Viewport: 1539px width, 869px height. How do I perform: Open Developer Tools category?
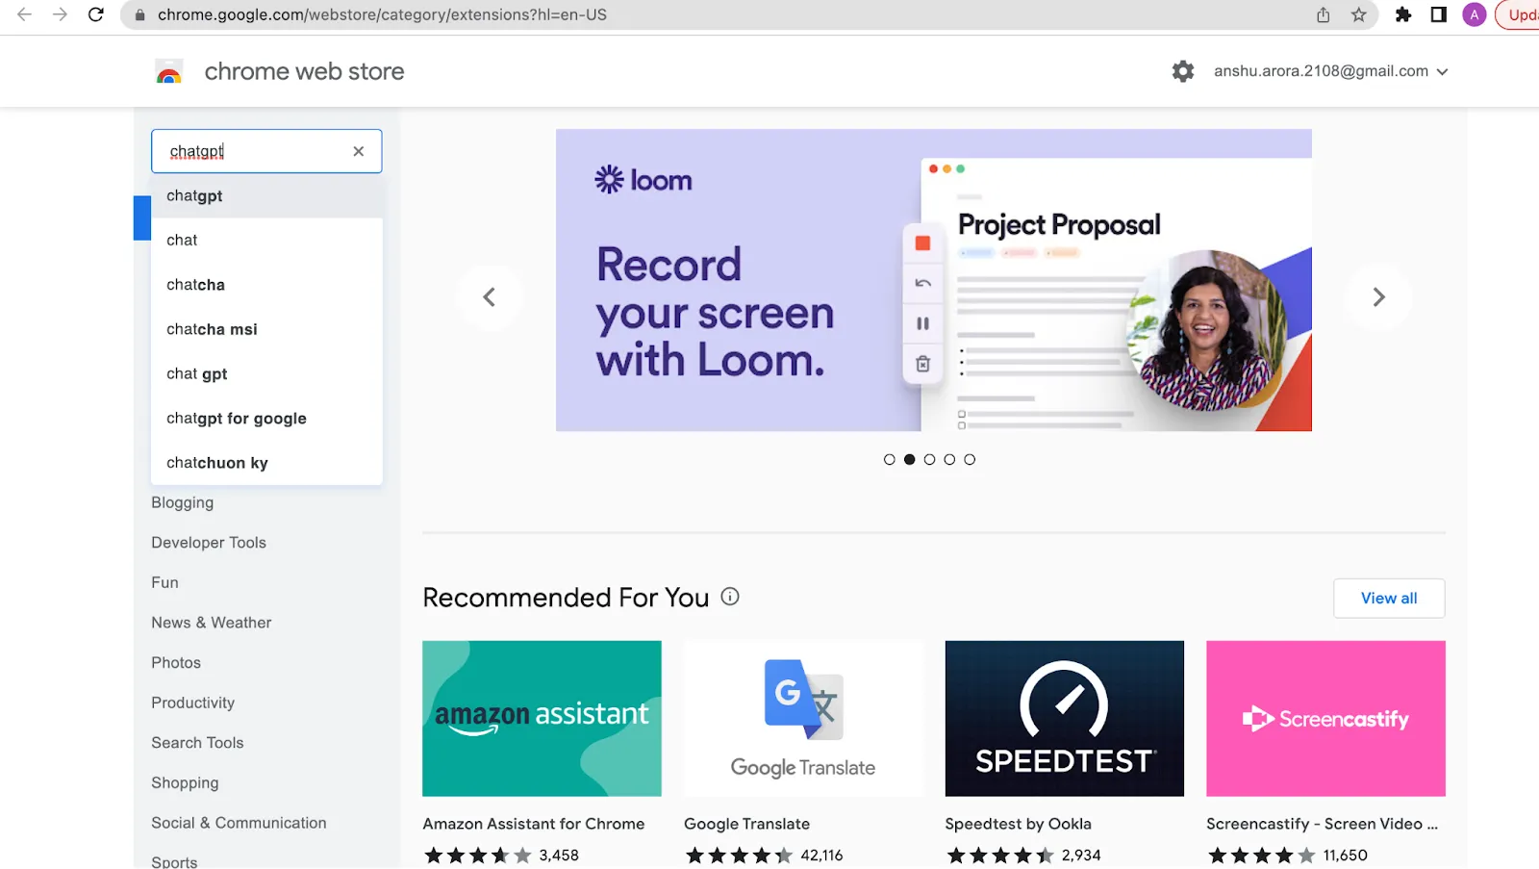tap(209, 543)
